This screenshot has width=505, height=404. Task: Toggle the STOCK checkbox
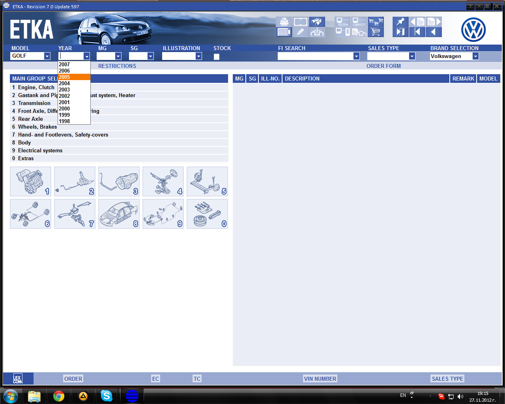tap(217, 56)
